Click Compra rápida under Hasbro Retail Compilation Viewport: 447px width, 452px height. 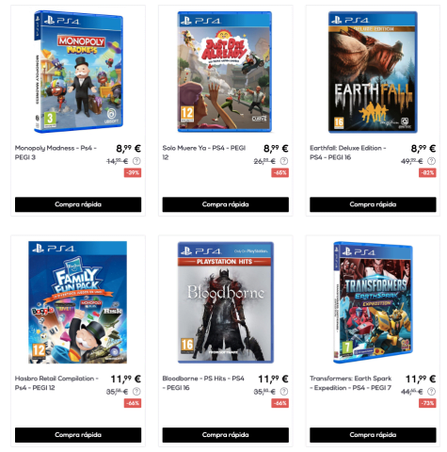pos(78,435)
